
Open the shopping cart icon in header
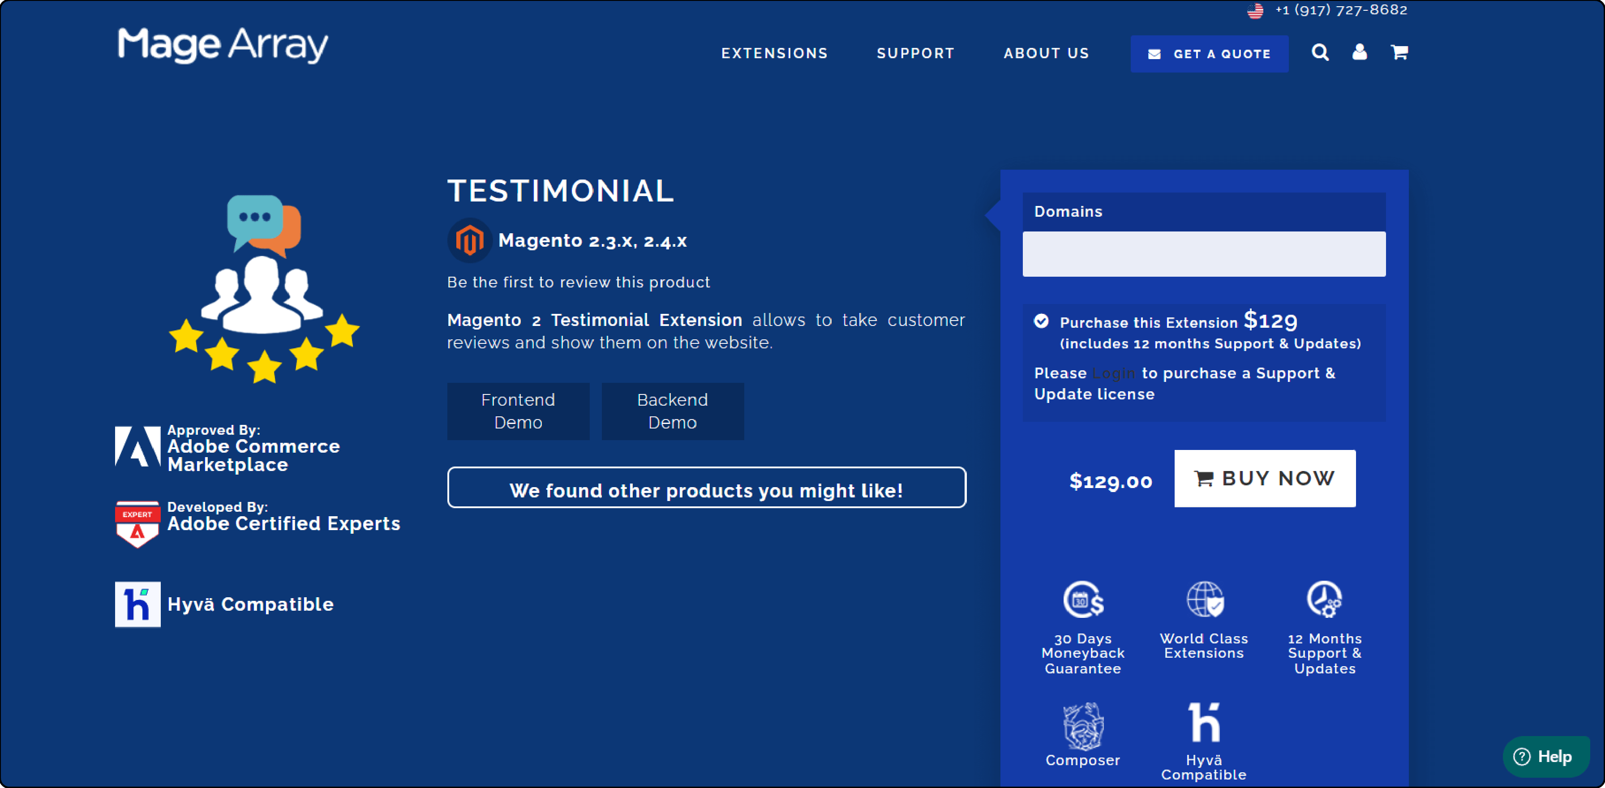[1399, 52]
